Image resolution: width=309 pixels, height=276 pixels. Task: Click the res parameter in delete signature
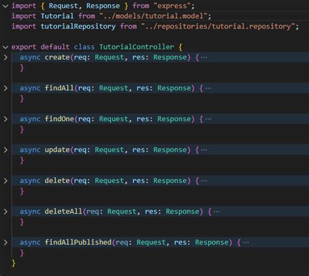pyautogui.click(x=139, y=180)
